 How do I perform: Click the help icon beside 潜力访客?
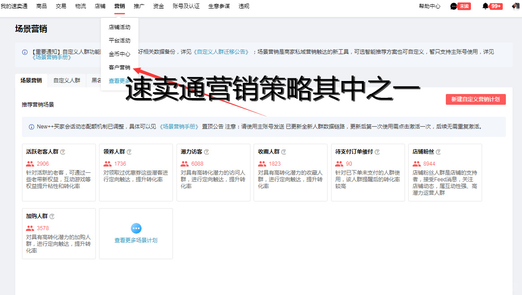pos(207,152)
